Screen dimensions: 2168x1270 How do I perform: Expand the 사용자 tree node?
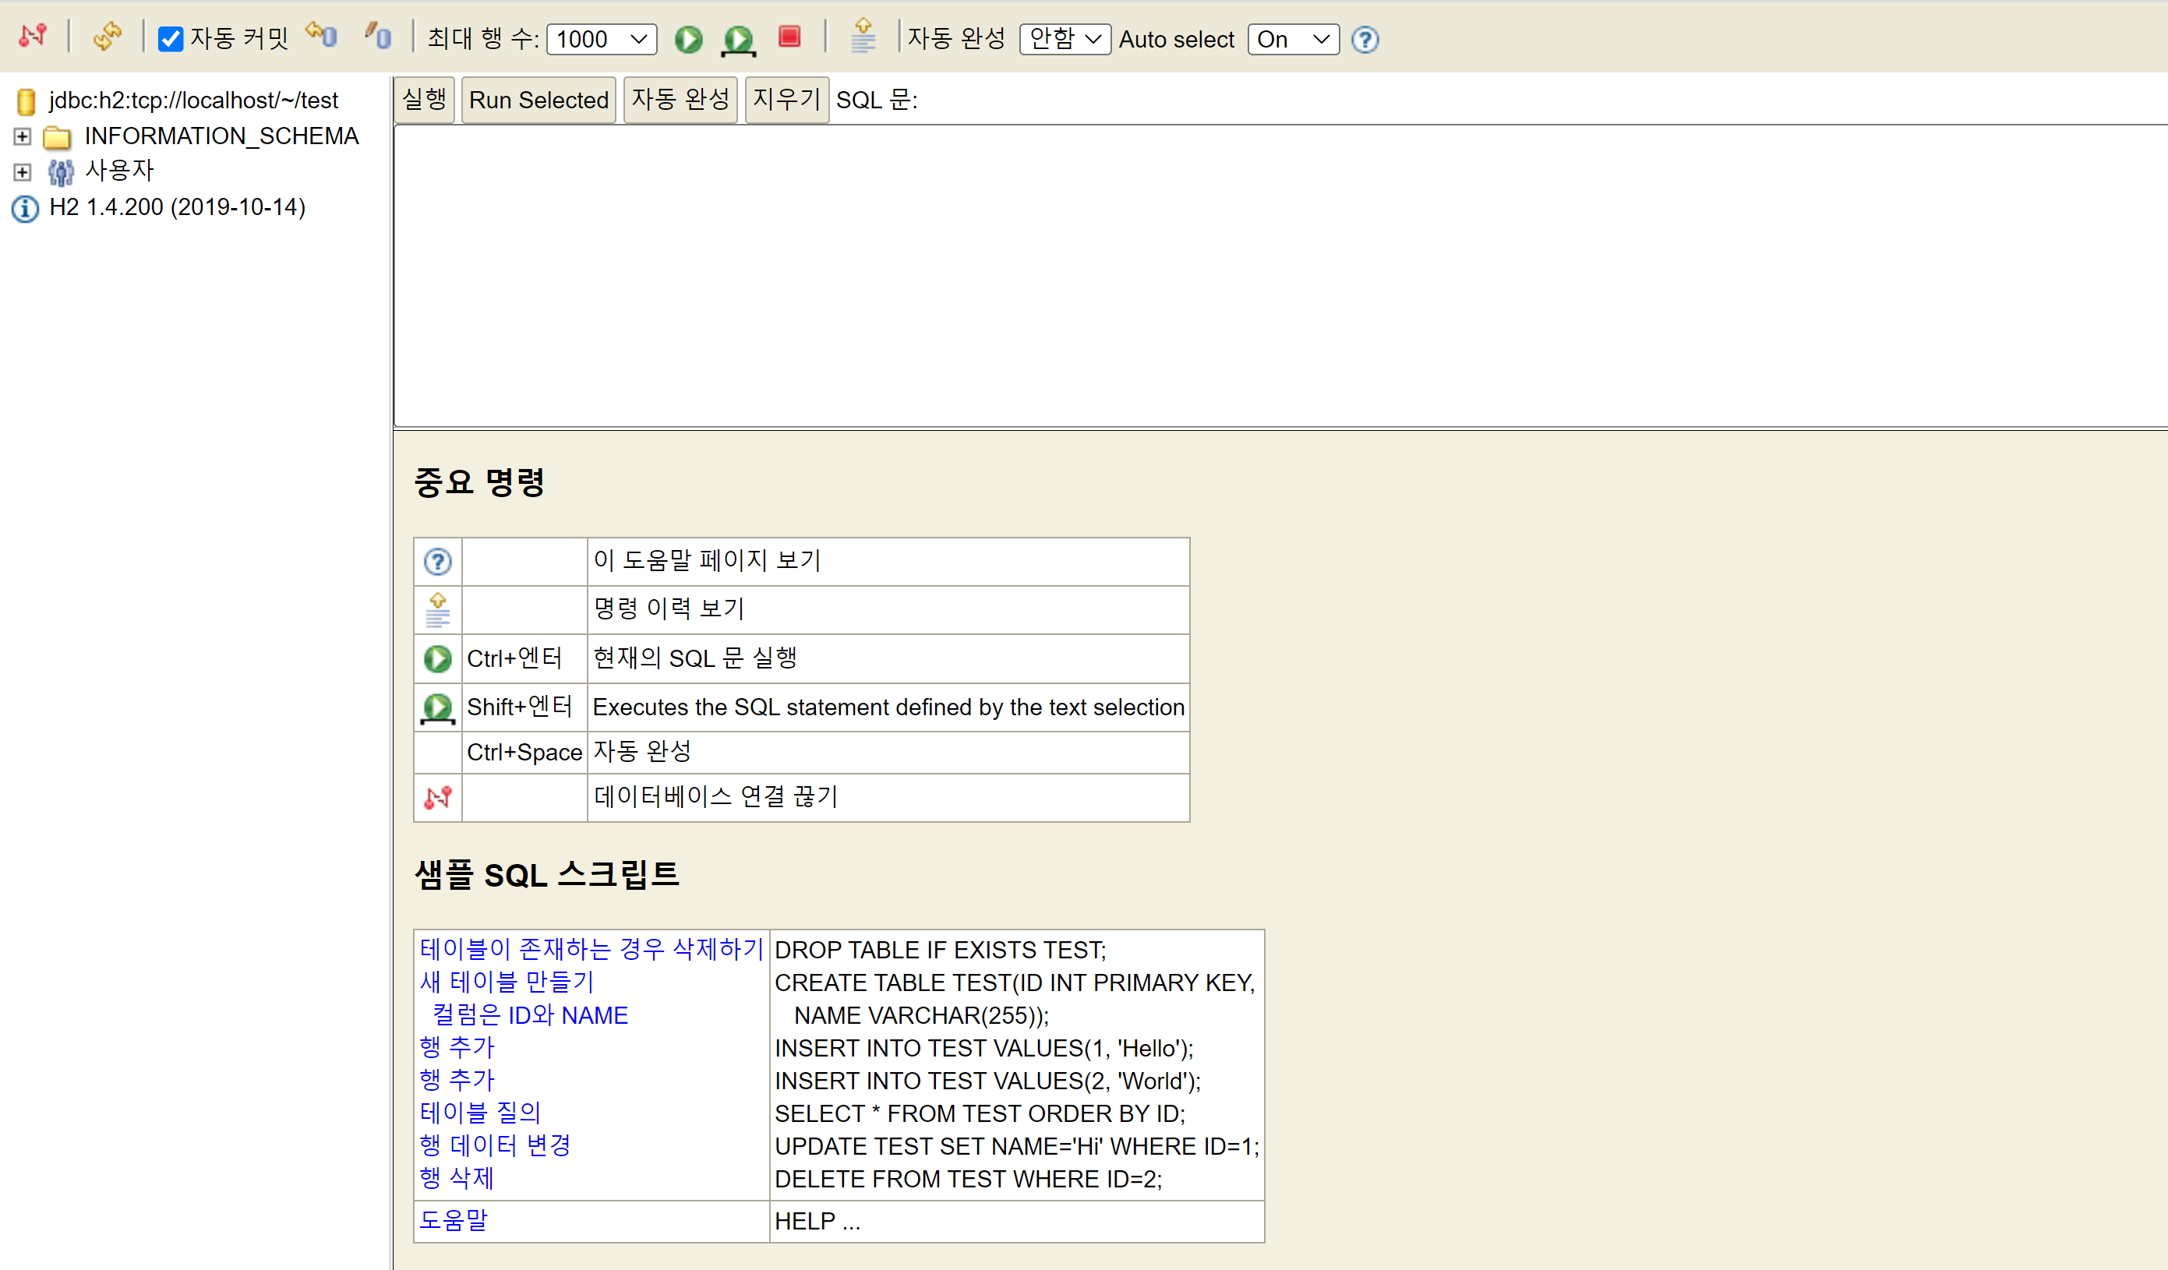pos(23,172)
